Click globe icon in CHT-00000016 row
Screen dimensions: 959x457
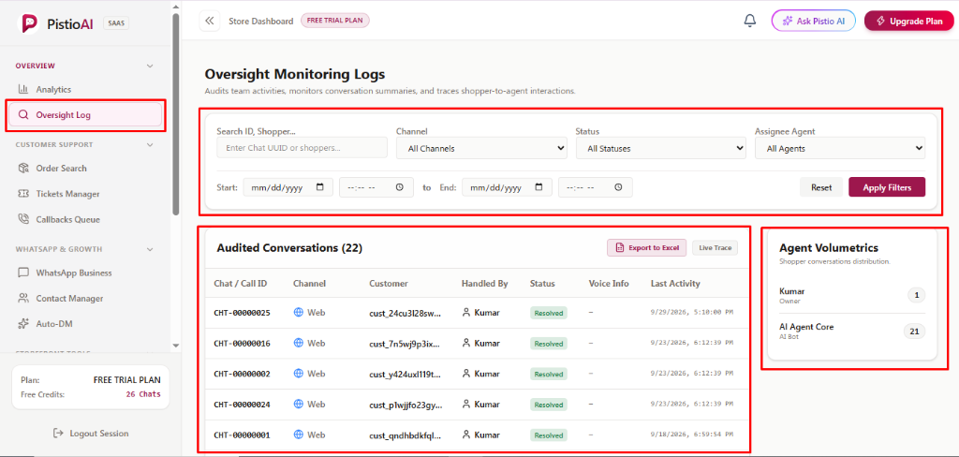point(299,343)
